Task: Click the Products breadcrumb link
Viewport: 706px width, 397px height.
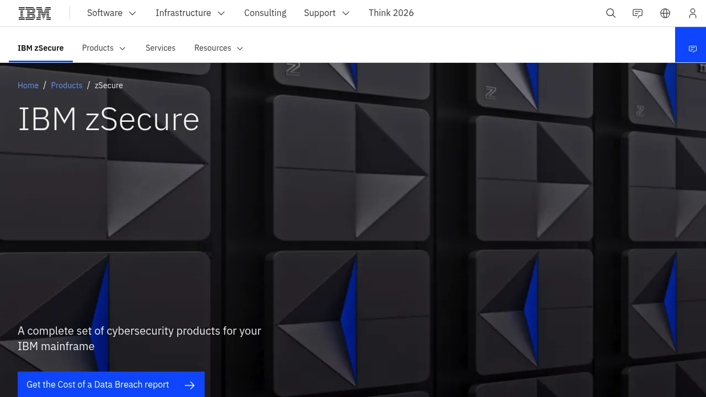Action: click(67, 85)
